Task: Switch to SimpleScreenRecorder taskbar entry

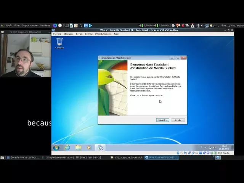Action: click(58, 157)
